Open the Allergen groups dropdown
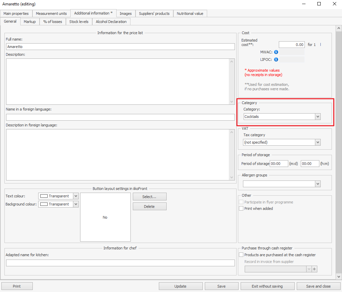 click(x=317, y=184)
